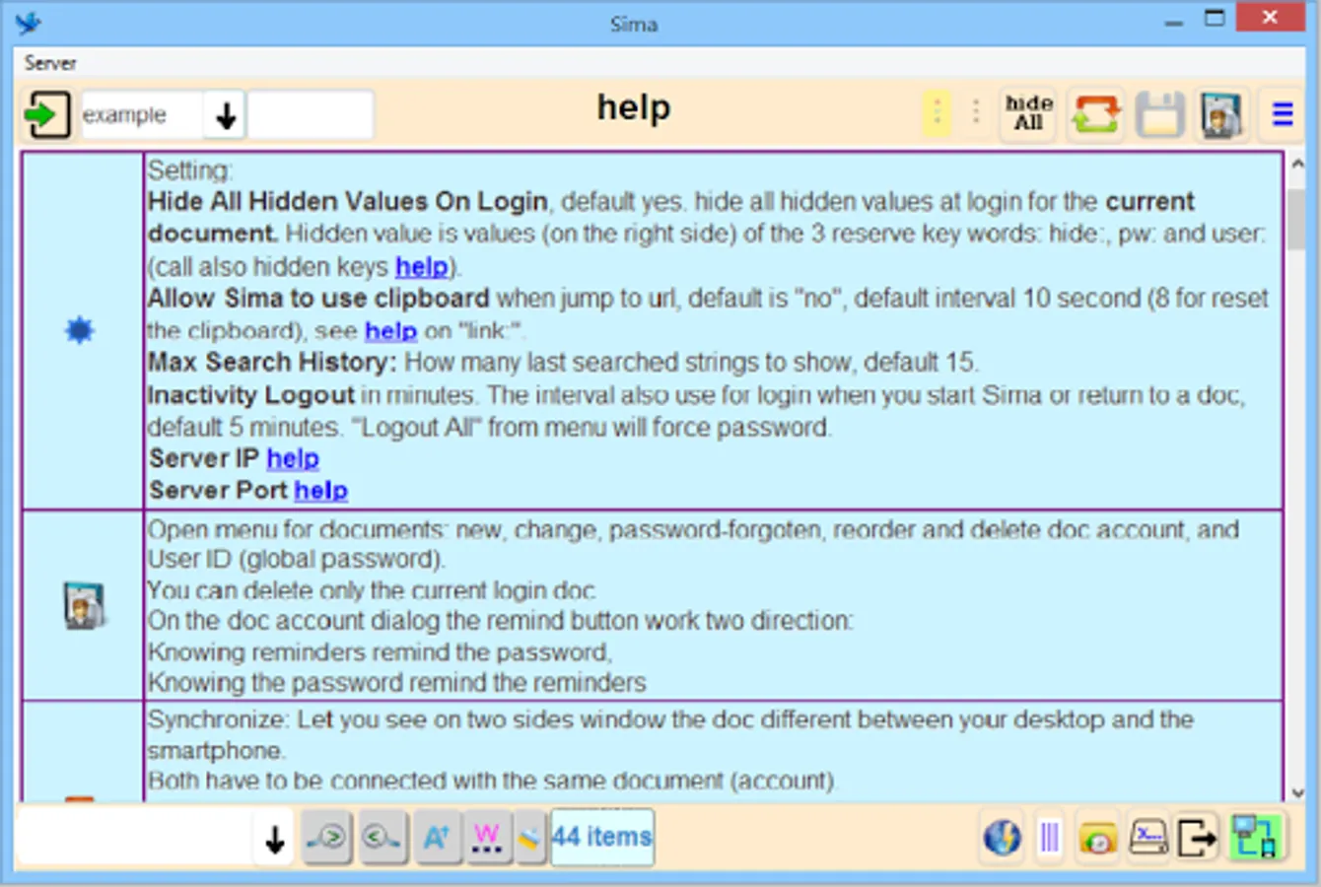Click the green network computers icon
Screen dimensions: 1321x887
tap(1256, 837)
